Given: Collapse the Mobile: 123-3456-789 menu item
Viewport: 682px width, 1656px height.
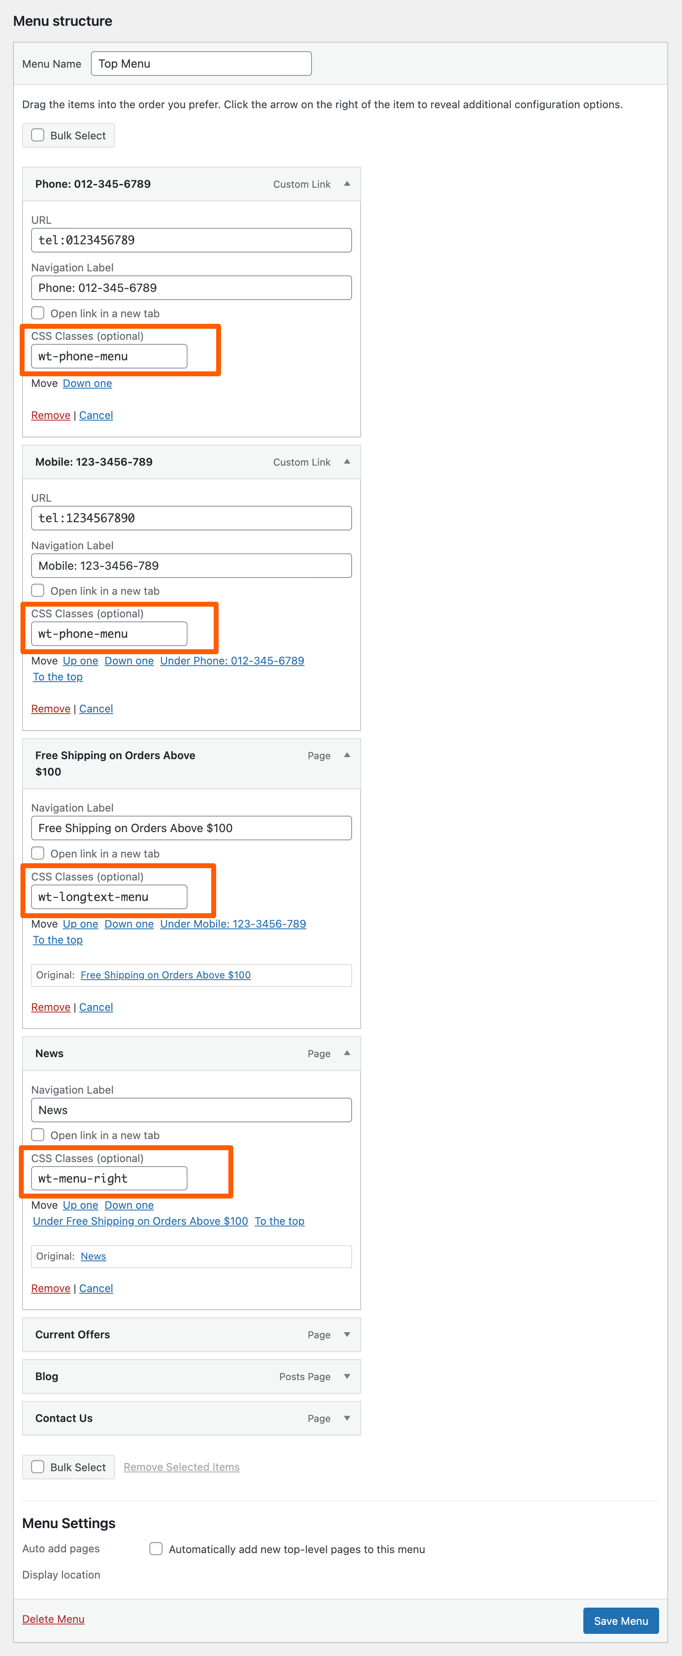Looking at the screenshot, I should [x=347, y=462].
